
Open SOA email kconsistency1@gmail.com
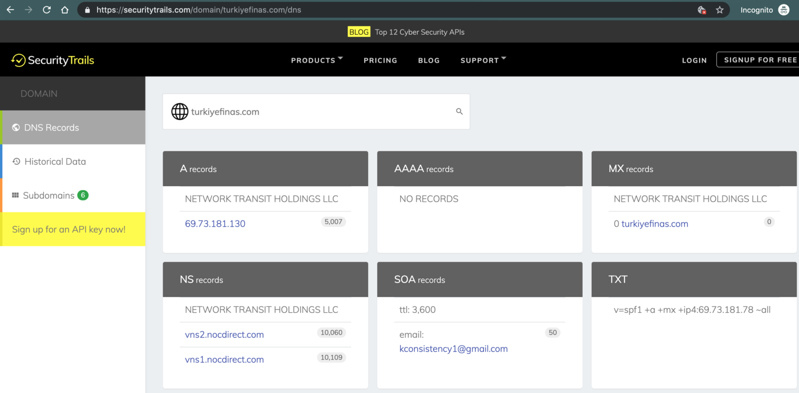[454, 349]
